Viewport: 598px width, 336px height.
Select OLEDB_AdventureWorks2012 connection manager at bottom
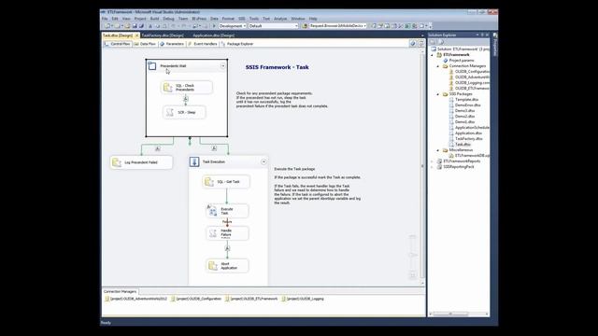click(135, 299)
